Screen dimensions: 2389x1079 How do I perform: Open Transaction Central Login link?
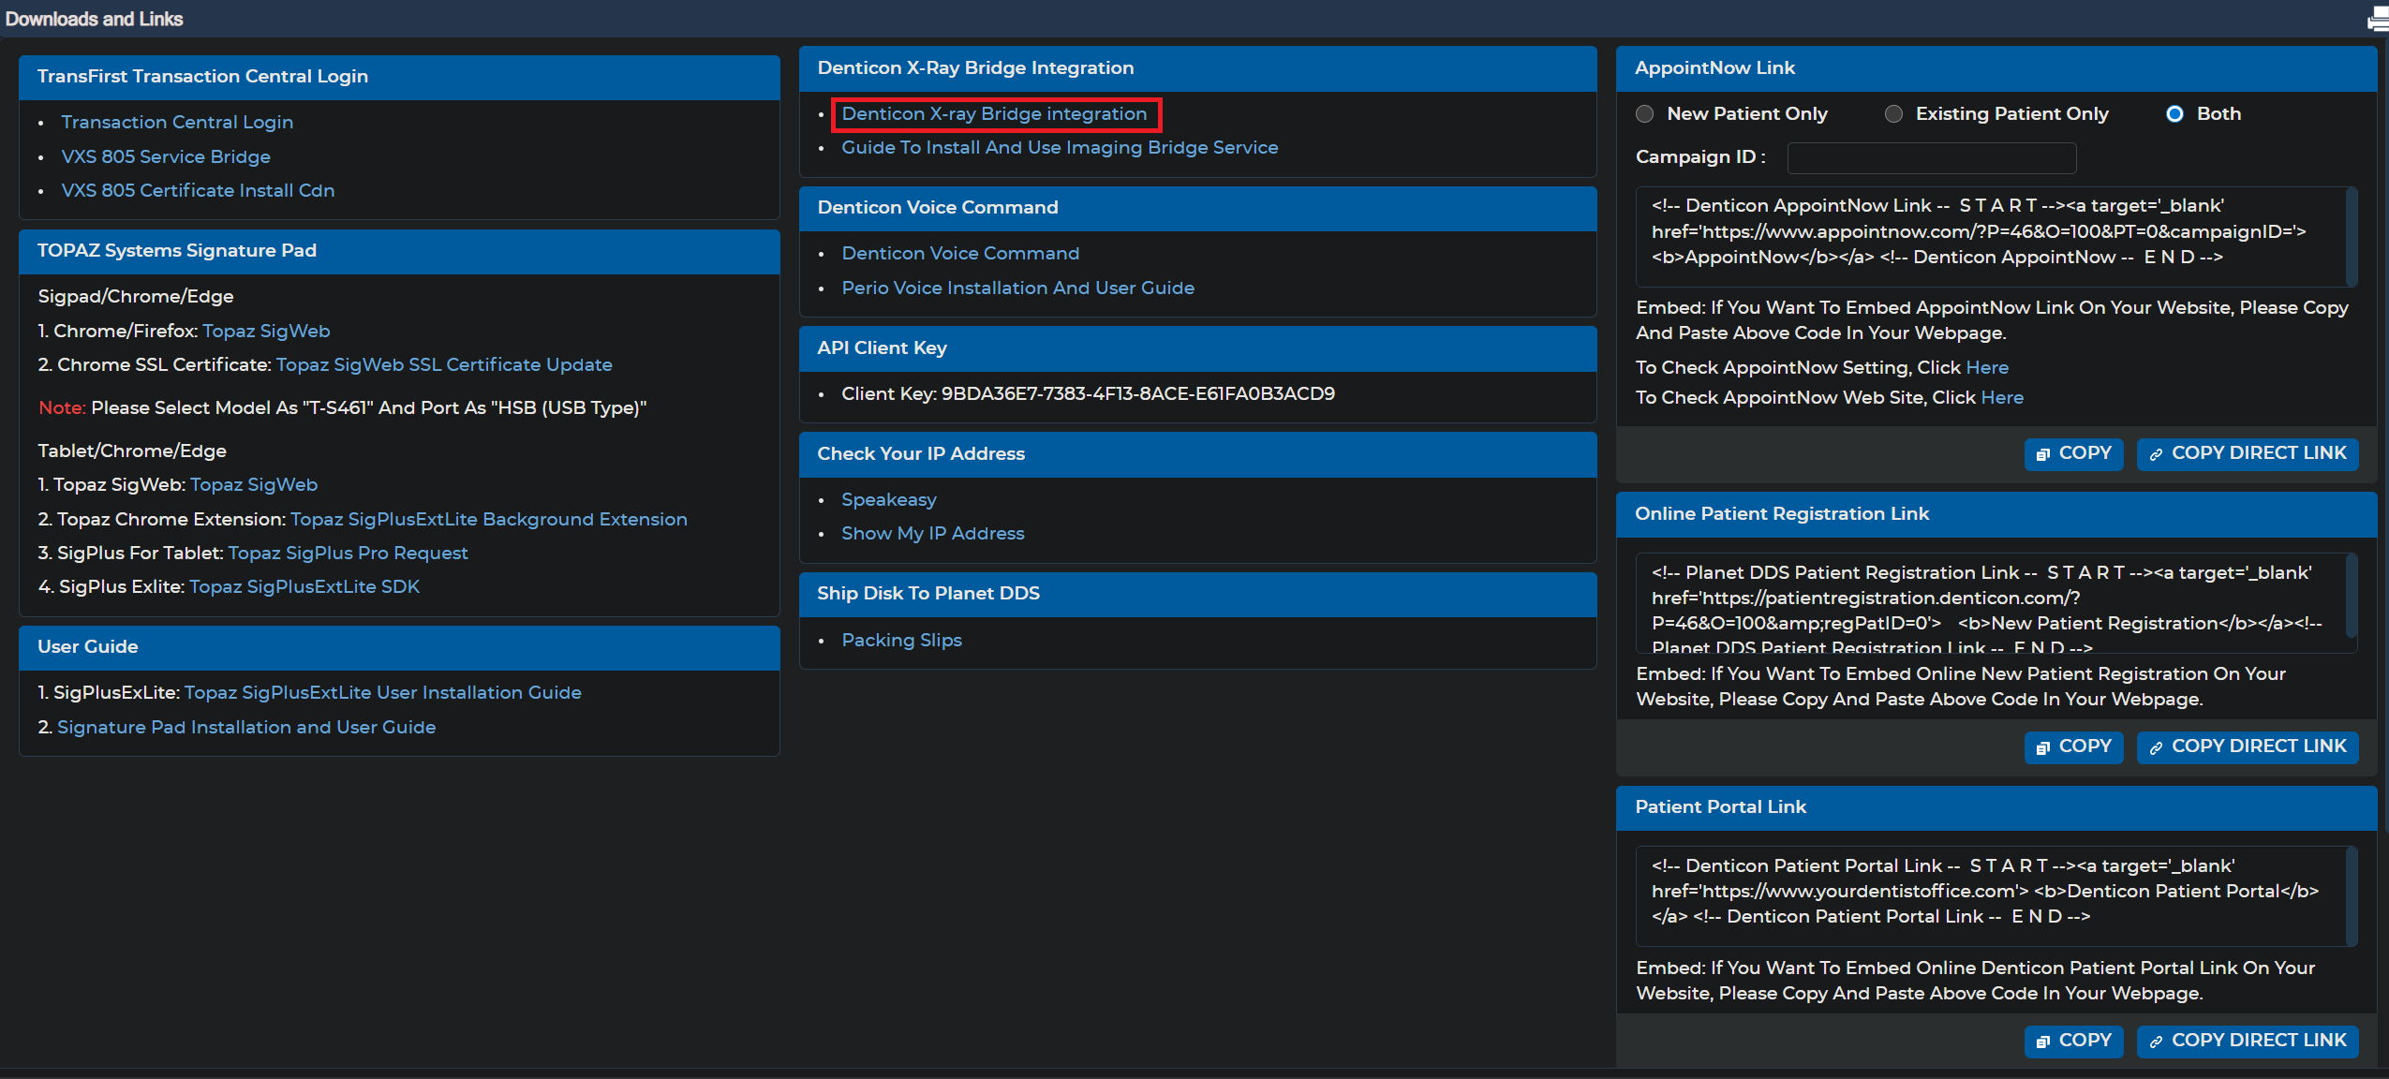(x=177, y=122)
